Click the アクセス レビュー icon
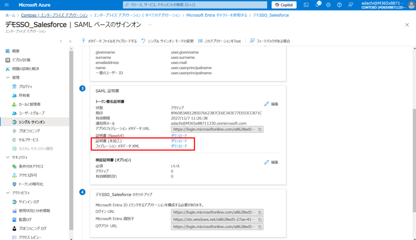The width and height of the screenshot is (416, 240). tap(14, 237)
